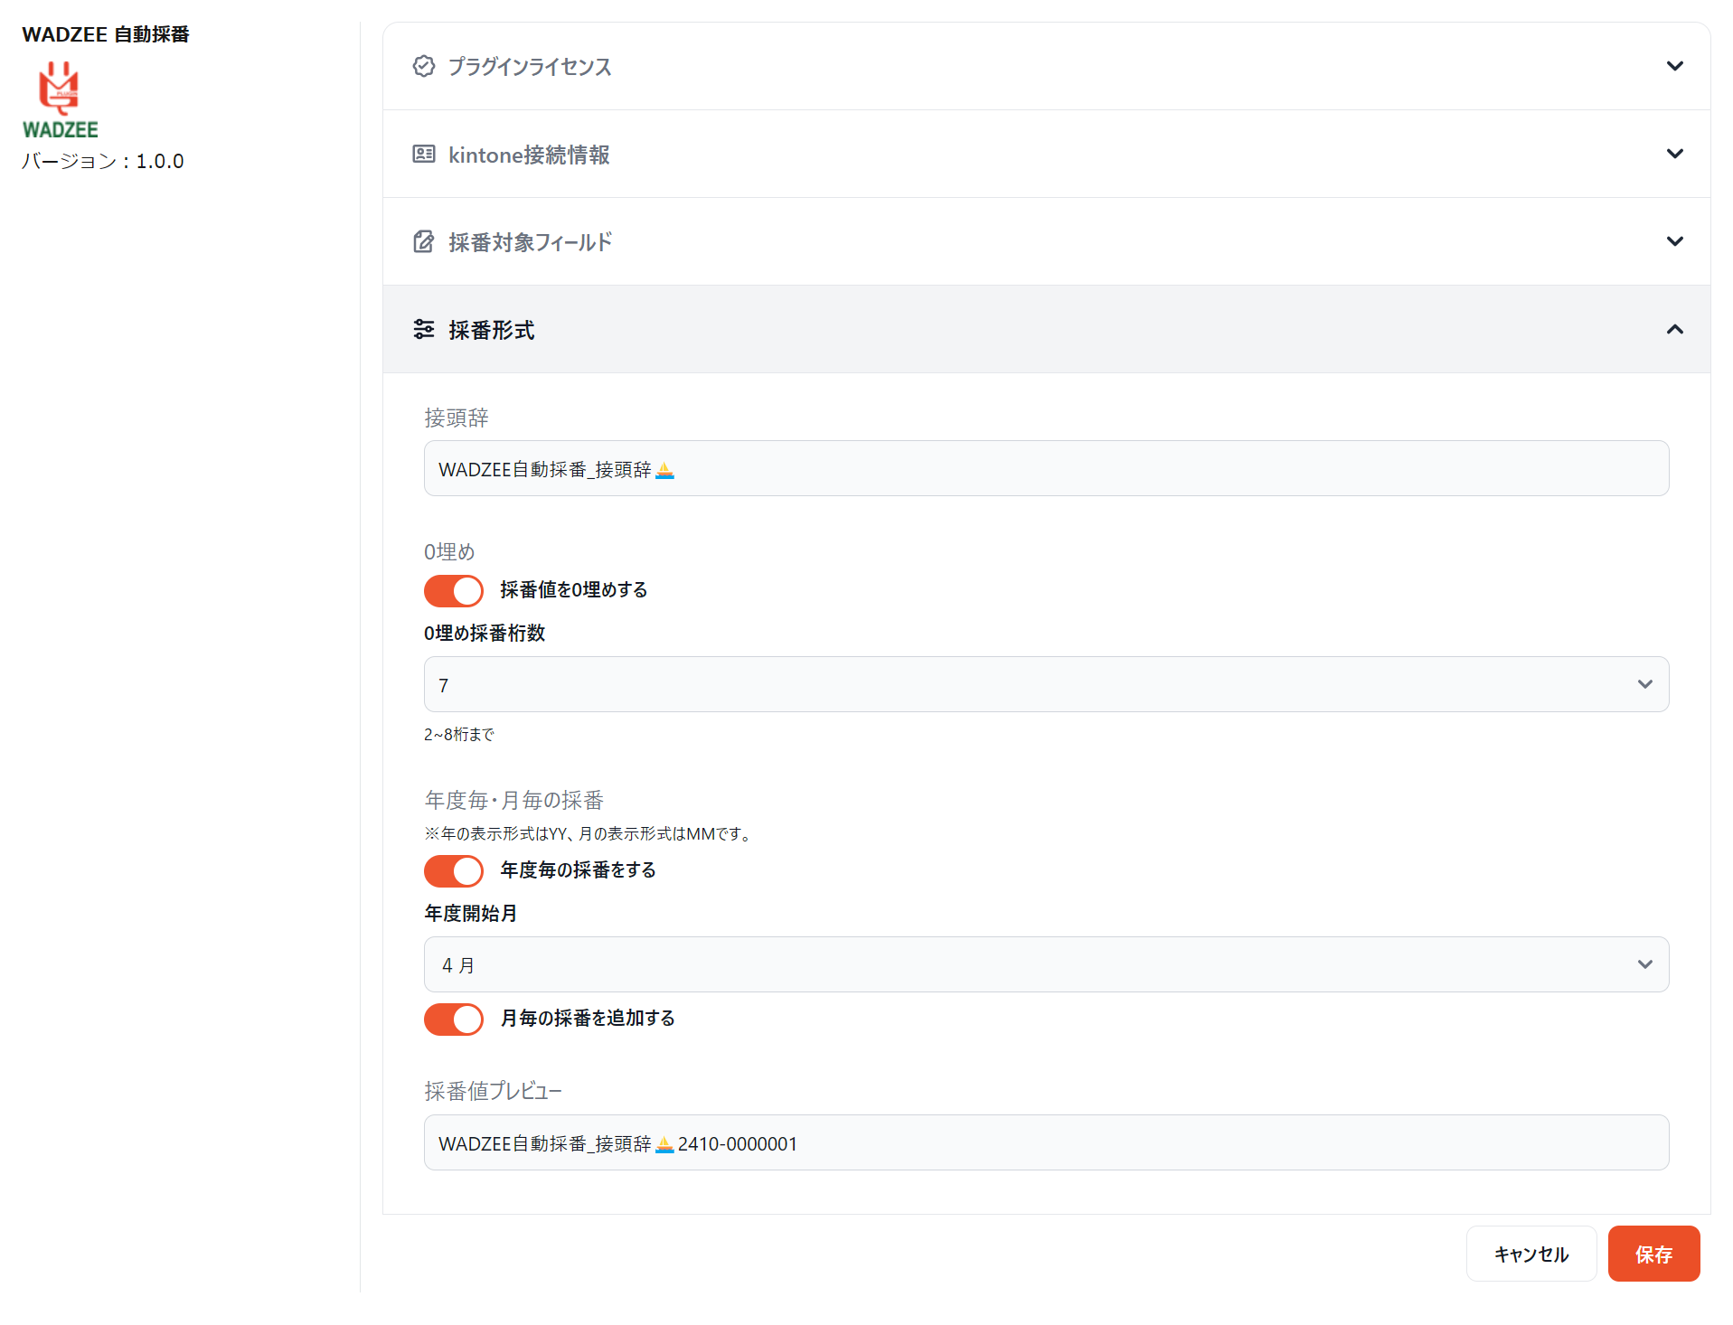Click the 保存 button
The width and height of the screenshot is (1733, 1325).
[1653, 1254]
